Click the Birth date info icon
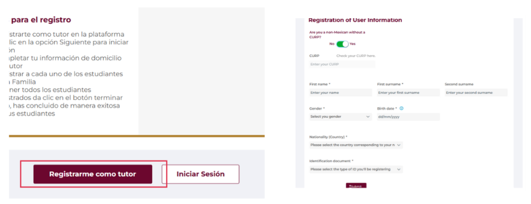Viewport: 531px width, 204px height. (x=402, y=108)
